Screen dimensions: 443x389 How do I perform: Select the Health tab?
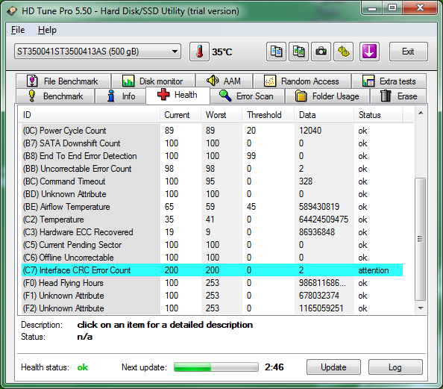pyautogui.click(x=177, y=95)
